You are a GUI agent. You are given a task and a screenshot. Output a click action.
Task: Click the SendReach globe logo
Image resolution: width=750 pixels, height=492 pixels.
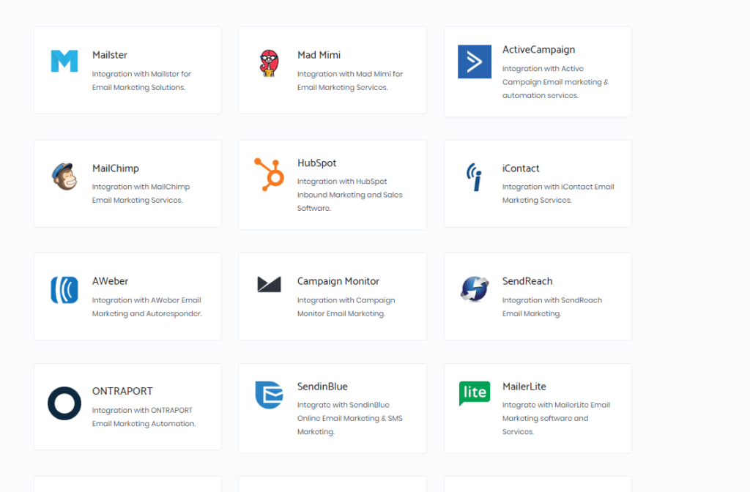[475, 288]
